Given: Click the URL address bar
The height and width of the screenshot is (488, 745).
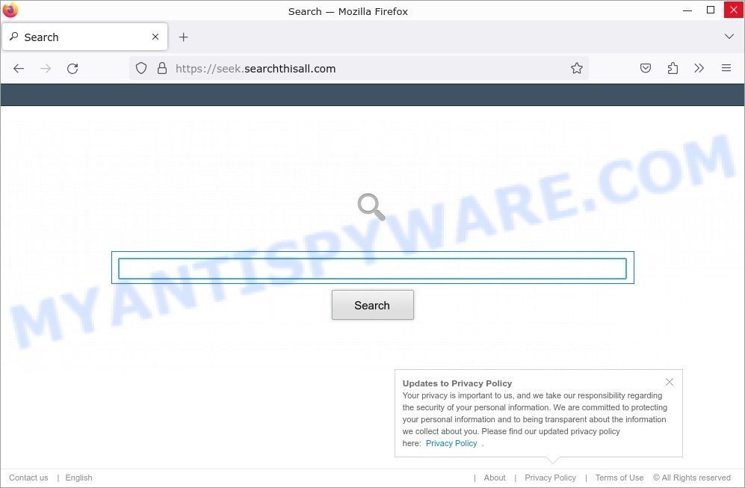Looking at the screenshot, I should 359,69.
